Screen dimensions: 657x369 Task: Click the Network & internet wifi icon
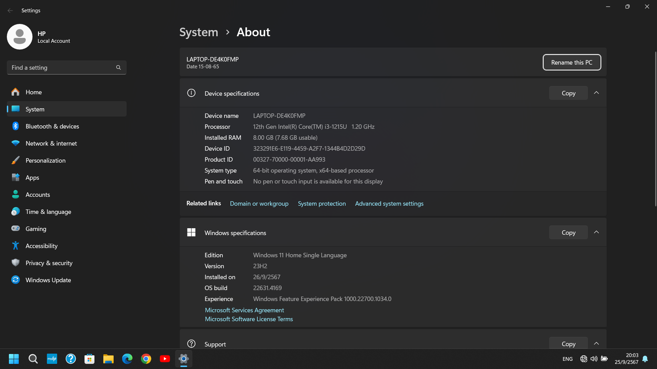[x=15, y=143]
